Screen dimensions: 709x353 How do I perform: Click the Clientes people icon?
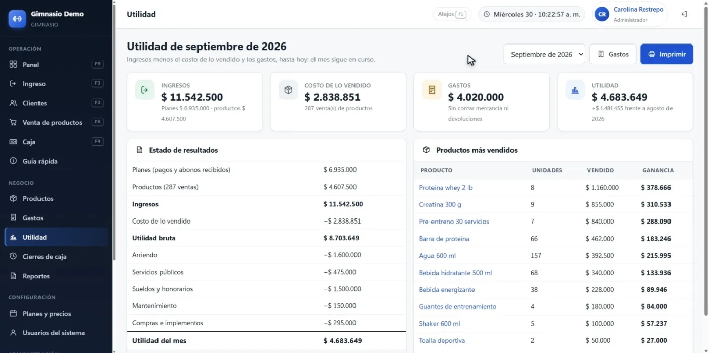pos(13,103)
